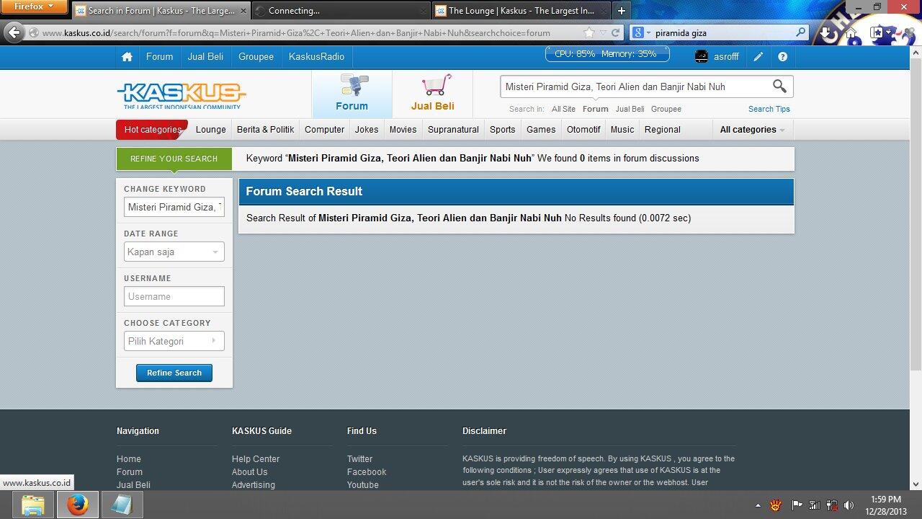Click the Username input field
This screenshot has width=922, height=519.
[x=174, y=296]
